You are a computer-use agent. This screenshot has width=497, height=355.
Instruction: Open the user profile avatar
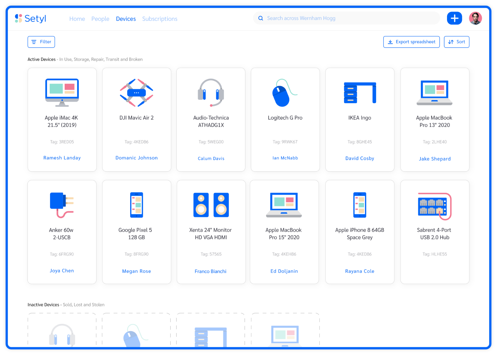point(475,18)
